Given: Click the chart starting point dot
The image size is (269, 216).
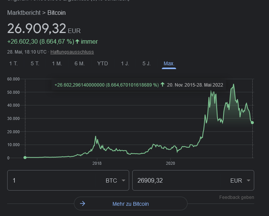Looking at the screenshot, I should (x=25, y=158).
